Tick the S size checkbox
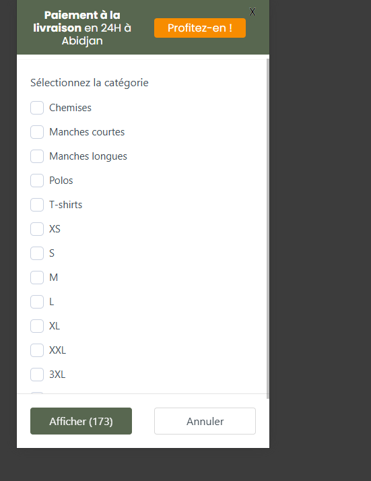Viewport: 371px width, 481px height. pos(37,253)
